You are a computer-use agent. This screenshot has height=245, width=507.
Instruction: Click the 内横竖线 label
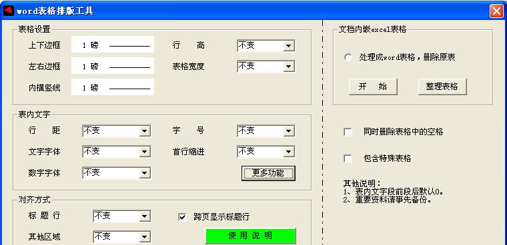(44, 88)
